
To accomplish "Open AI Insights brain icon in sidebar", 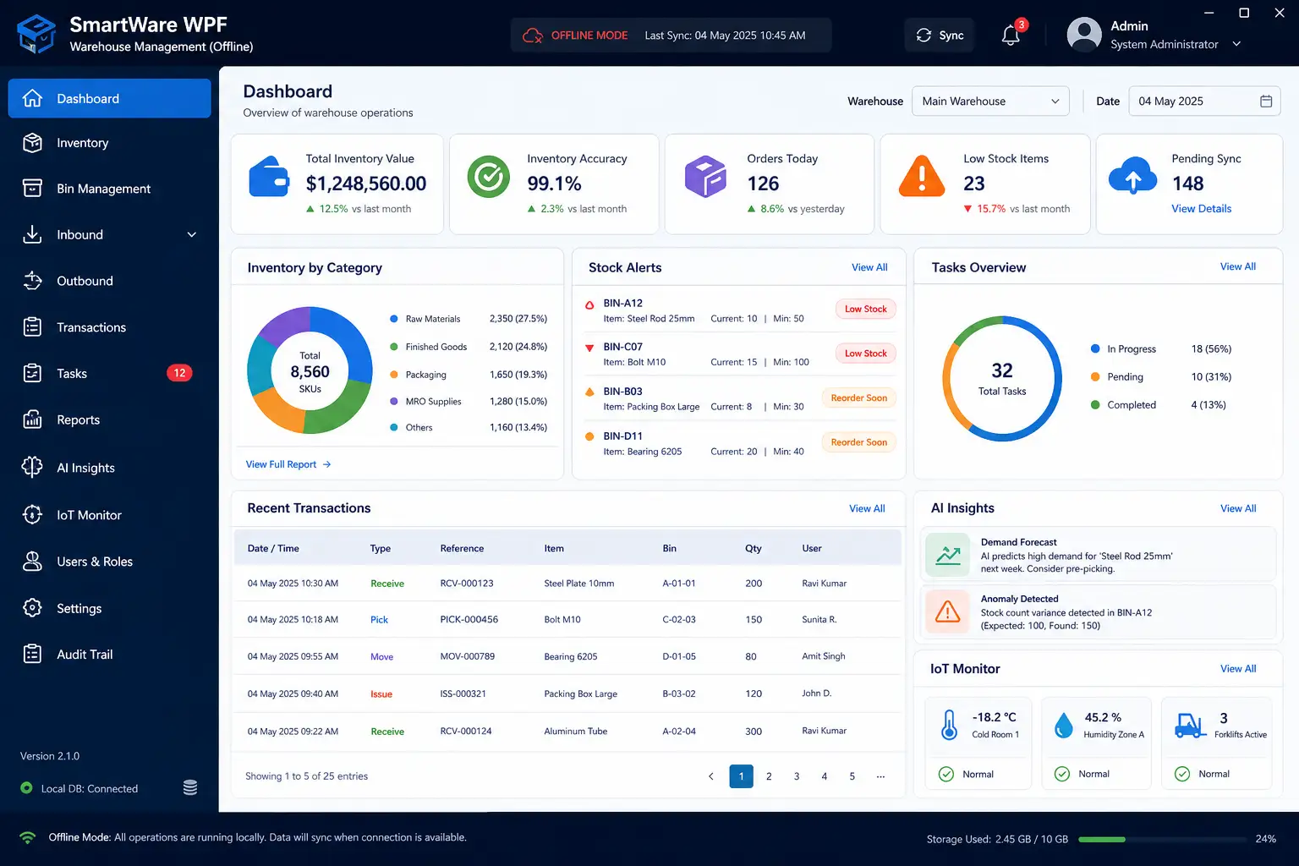I will (x=32, y=467).
